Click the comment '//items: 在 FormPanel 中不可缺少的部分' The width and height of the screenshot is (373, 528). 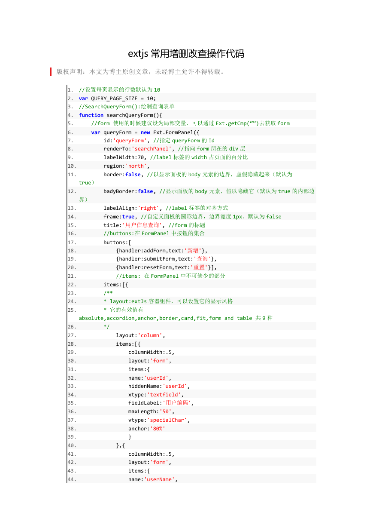(x=170, y=276)
